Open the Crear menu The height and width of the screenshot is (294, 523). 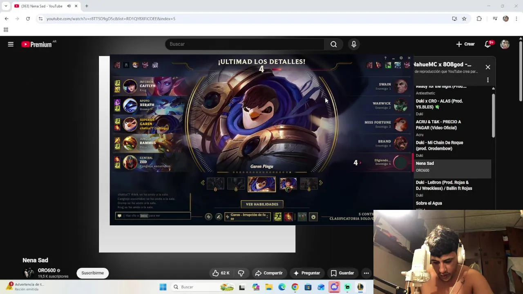[x=465, y=44]
